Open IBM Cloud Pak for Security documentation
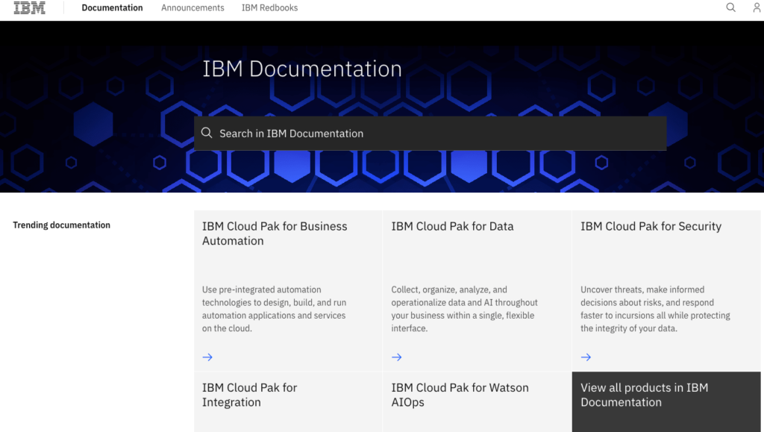 (650, 226)
